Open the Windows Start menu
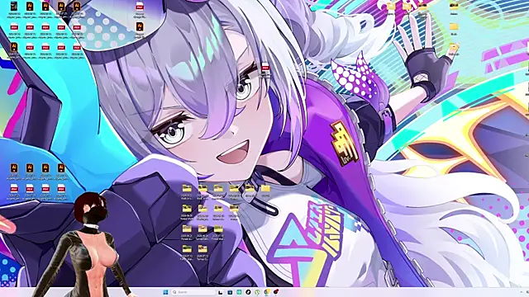This screenshot has width=529, height=297. pyautogui.click(x=165, y=292)
